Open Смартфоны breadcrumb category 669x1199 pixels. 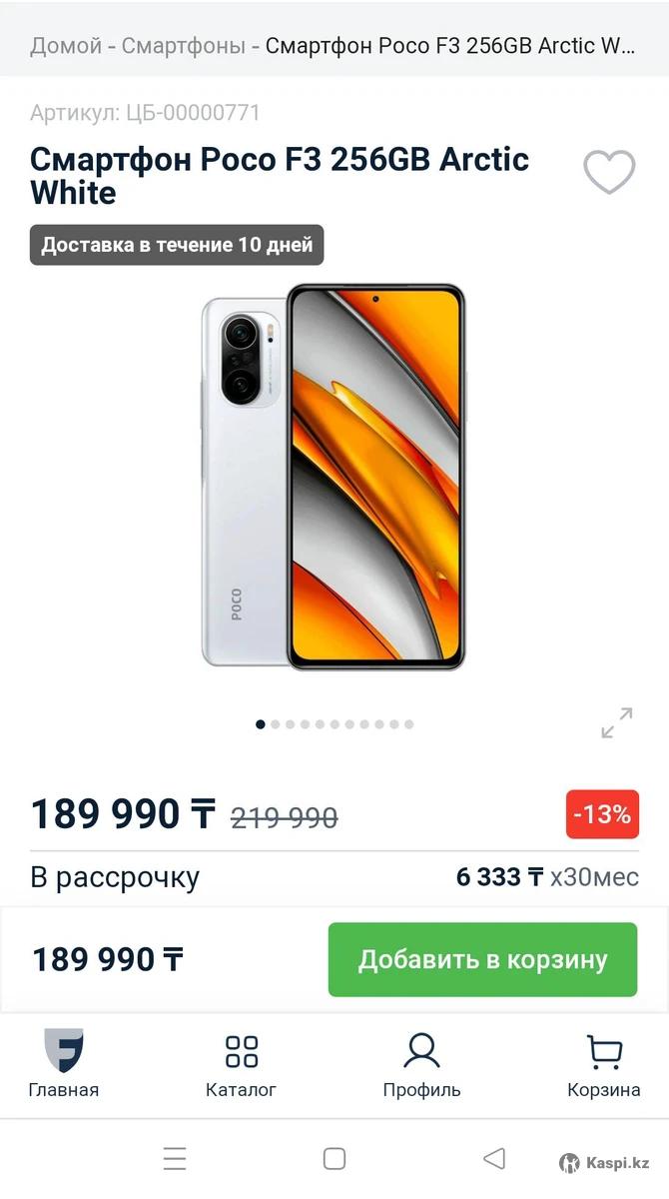coord(184,45)
